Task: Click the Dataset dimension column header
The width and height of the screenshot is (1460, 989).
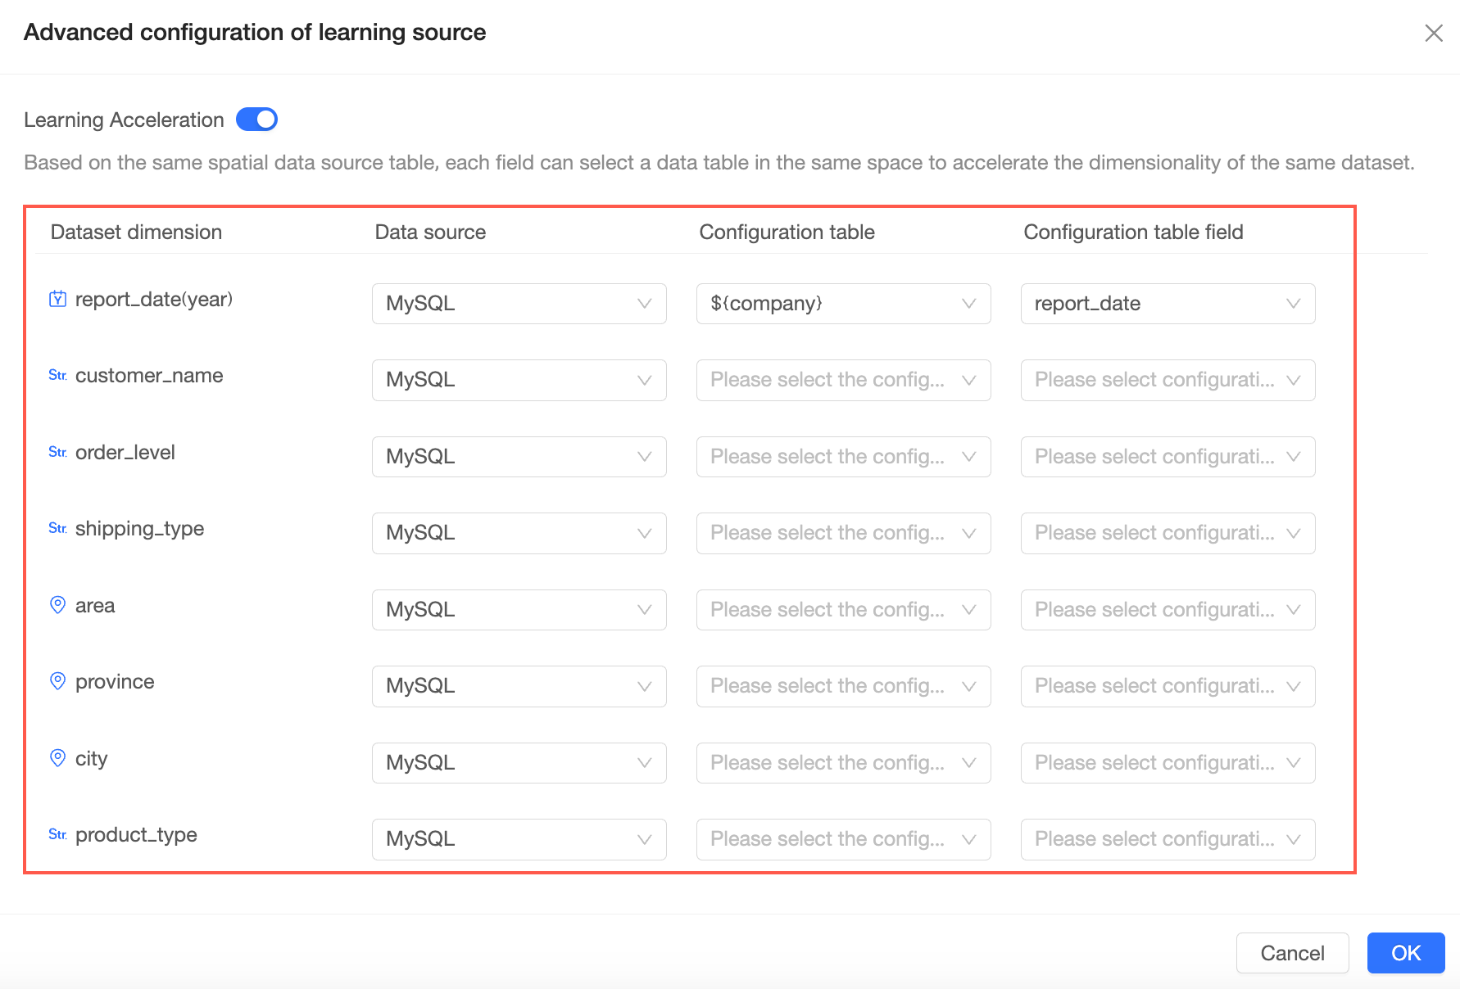Action: coord(136,232)
